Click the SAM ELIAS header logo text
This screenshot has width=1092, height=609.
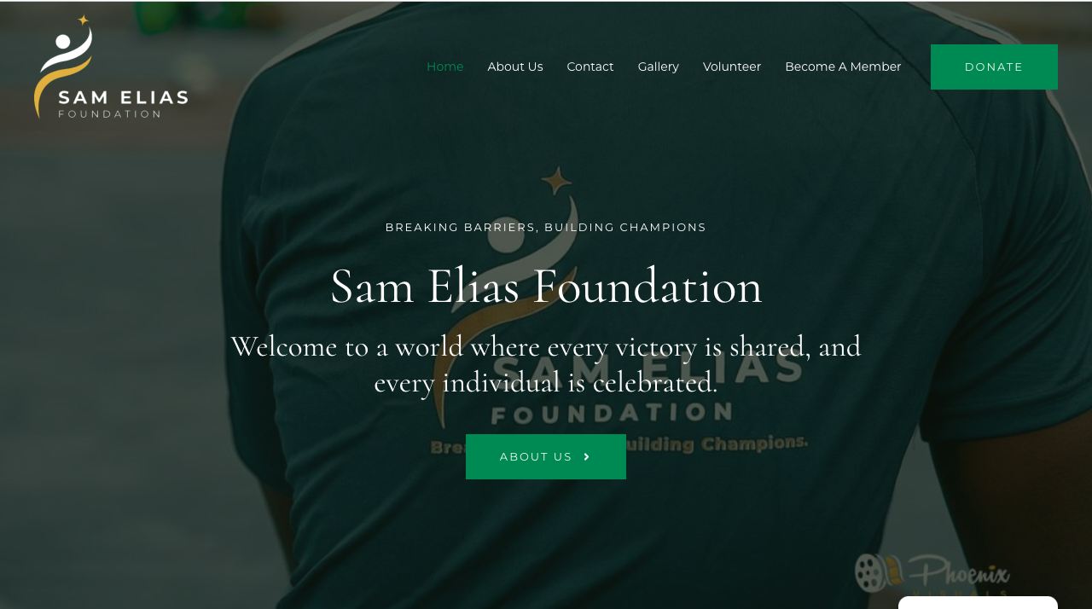coord(123,97)
